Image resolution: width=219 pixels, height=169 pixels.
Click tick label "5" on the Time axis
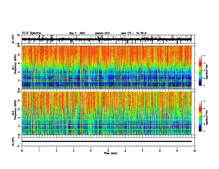point(108,151)
